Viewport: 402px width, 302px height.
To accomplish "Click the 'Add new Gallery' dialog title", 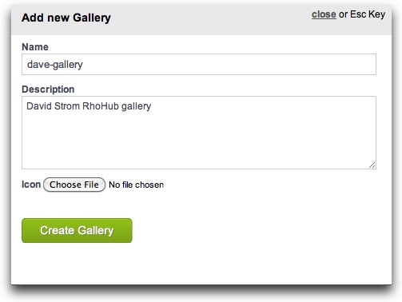I will pos(66,18).
